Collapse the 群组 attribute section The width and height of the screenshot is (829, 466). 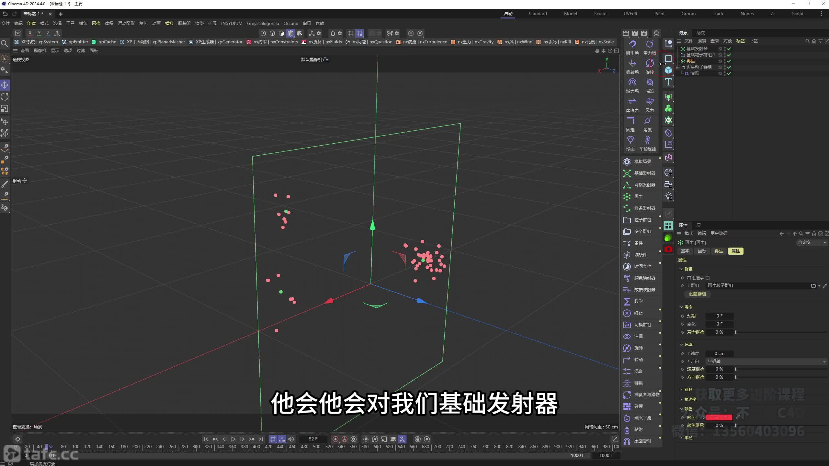pos(682,269)
